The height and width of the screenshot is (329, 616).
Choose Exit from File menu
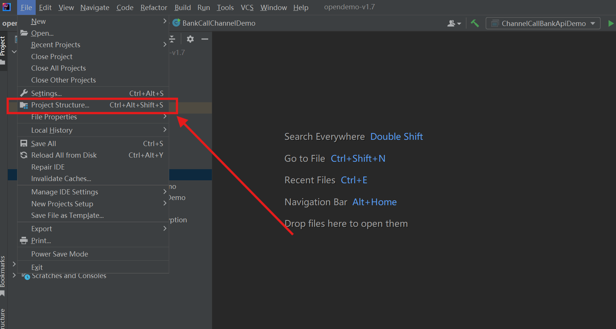(x=93, y=267)
